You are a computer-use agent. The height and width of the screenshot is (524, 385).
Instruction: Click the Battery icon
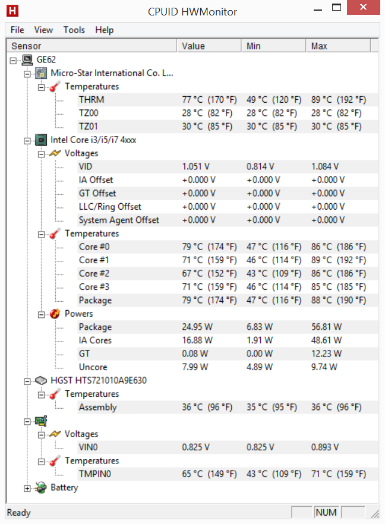41,488
